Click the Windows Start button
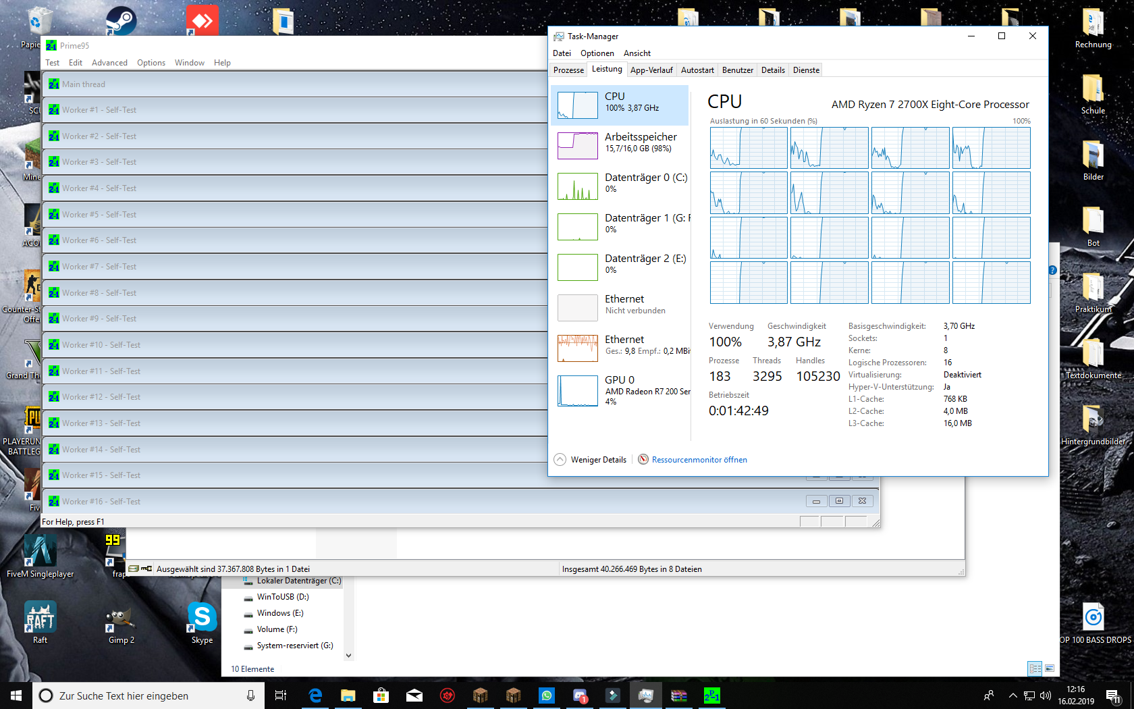 (16, 695)
